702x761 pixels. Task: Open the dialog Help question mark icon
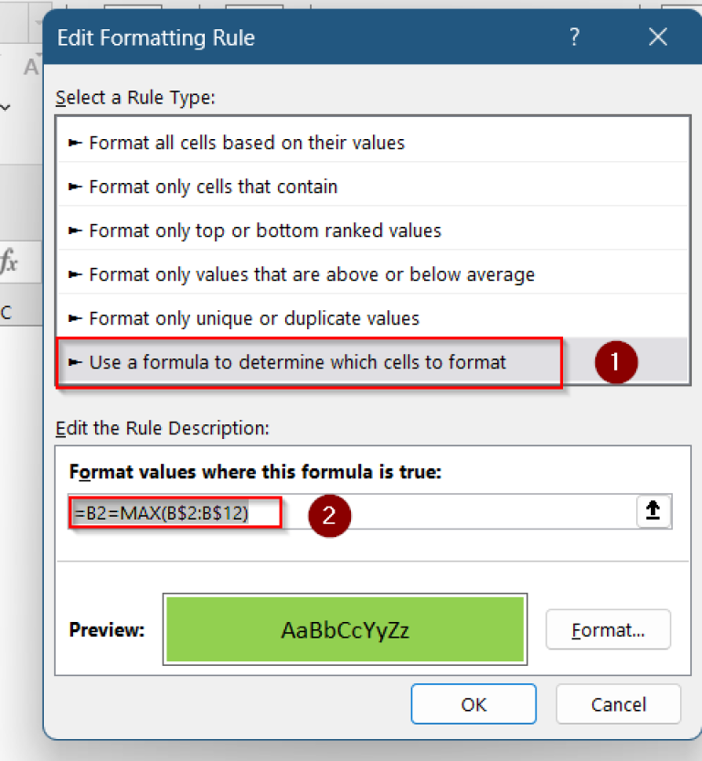574,38
